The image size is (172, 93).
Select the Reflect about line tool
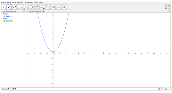[x=48, y=7]
